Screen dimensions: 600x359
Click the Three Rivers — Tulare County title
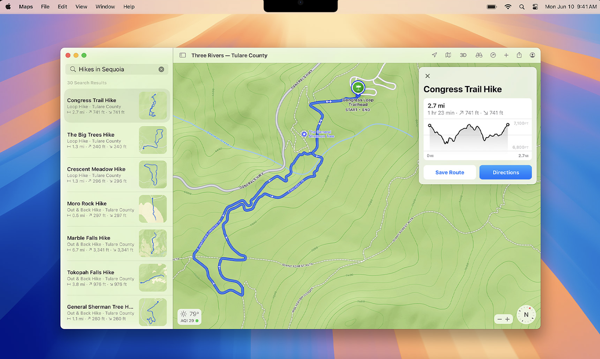pyautogui.click(x=229, y=55)
